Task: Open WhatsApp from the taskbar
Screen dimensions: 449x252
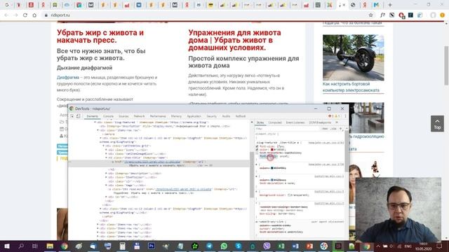Action: 224,246
